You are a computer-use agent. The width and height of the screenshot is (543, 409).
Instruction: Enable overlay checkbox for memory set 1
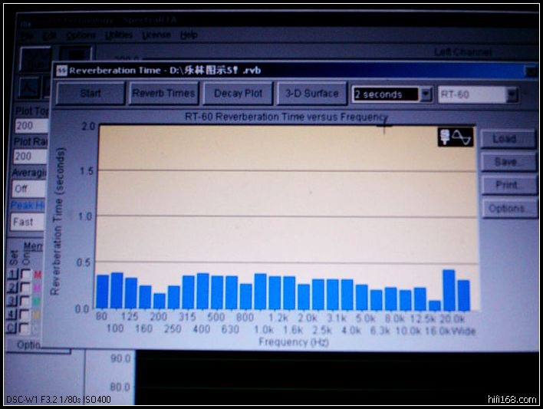pyautogui.click(x=25, y=275)
